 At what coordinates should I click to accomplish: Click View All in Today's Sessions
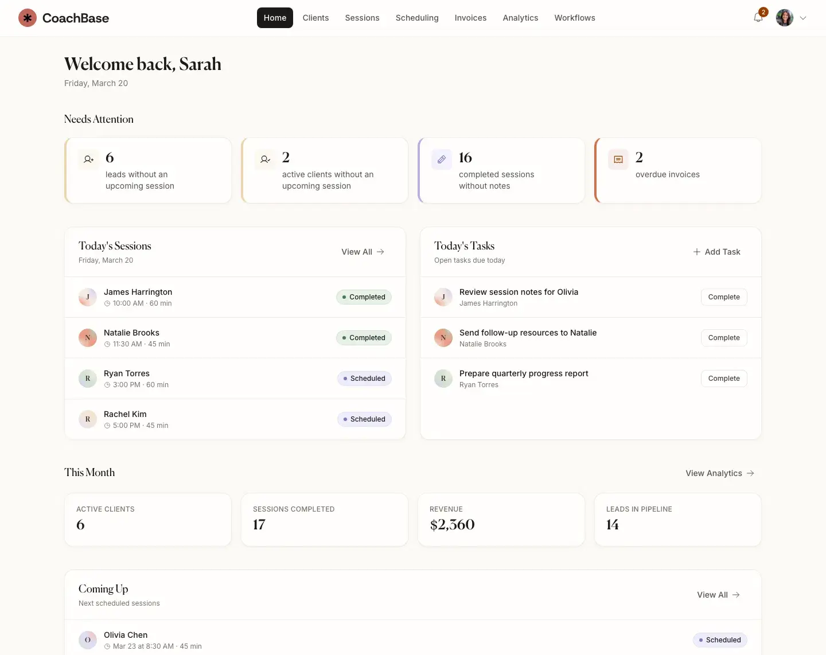click(x=363, y=252)
